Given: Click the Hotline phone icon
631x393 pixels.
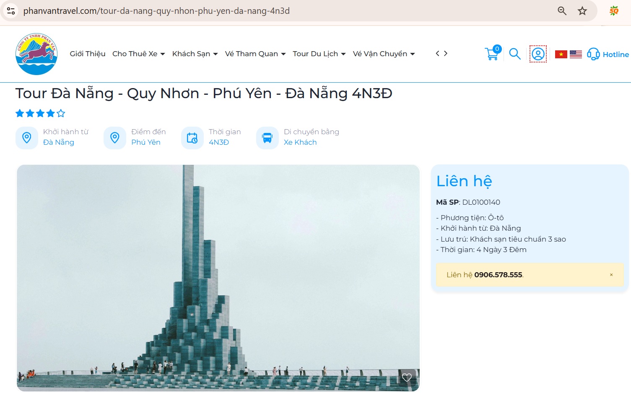Looking at the screenshot, I should pos(594,54).
